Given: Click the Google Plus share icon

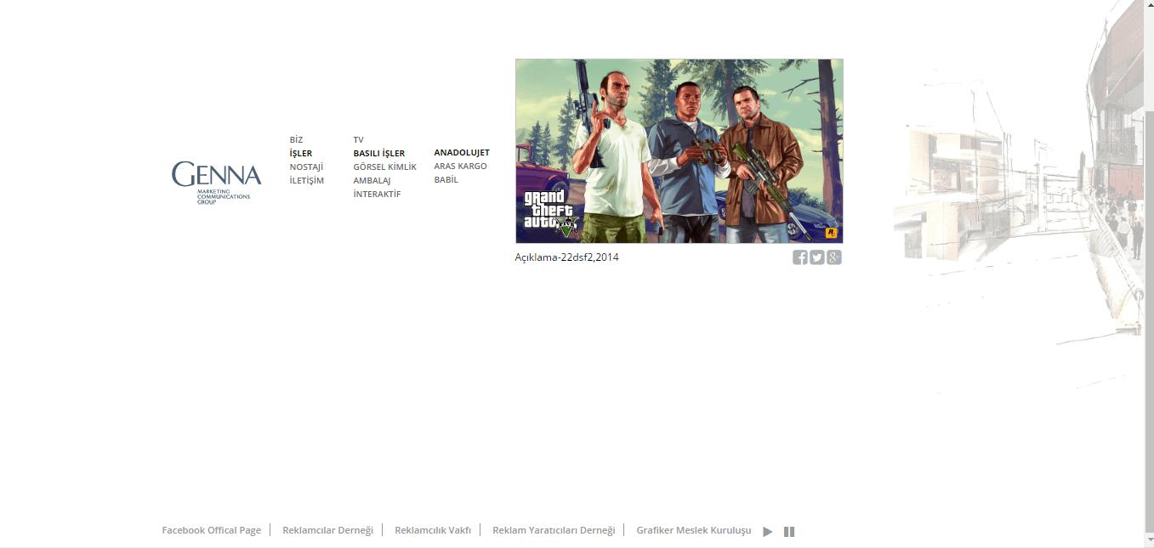Looking at the screenshot, I should (834, 257).
